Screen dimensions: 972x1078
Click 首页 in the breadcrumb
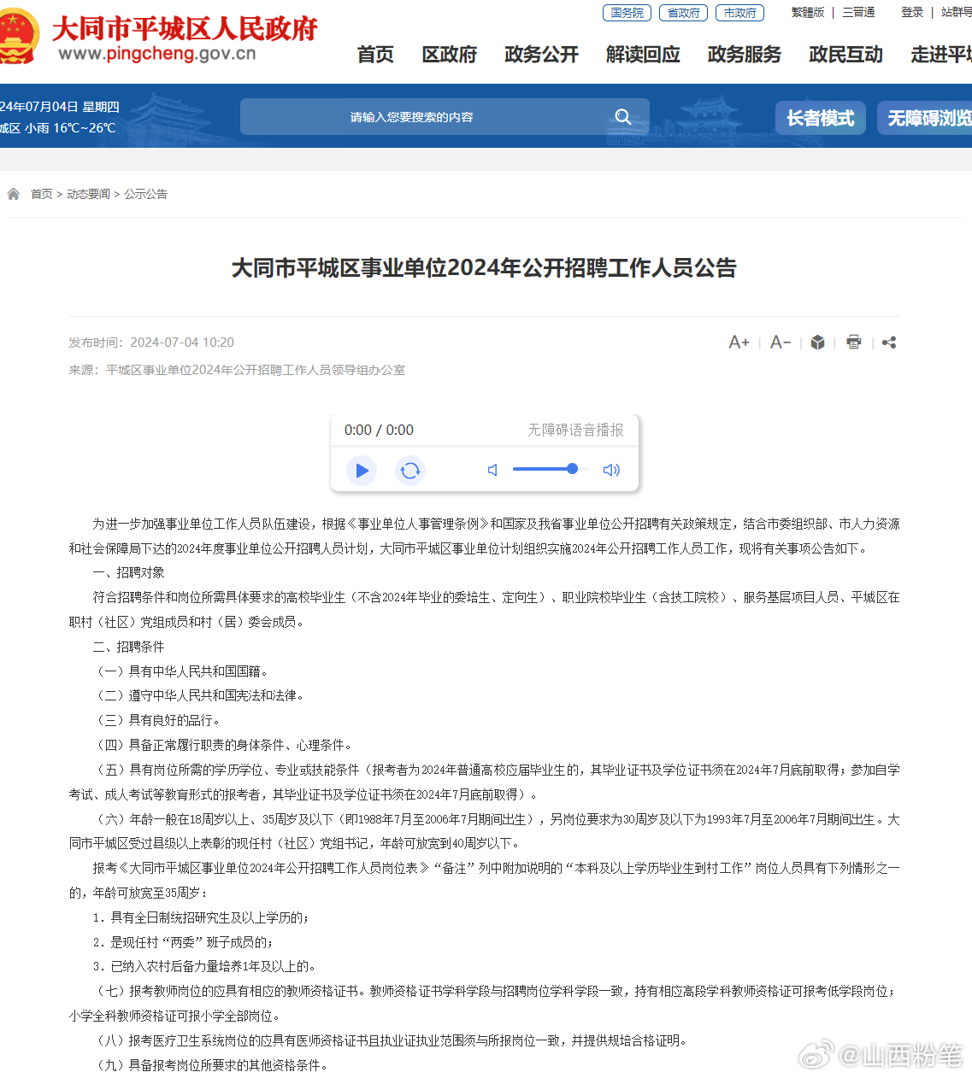coord(42,194)
